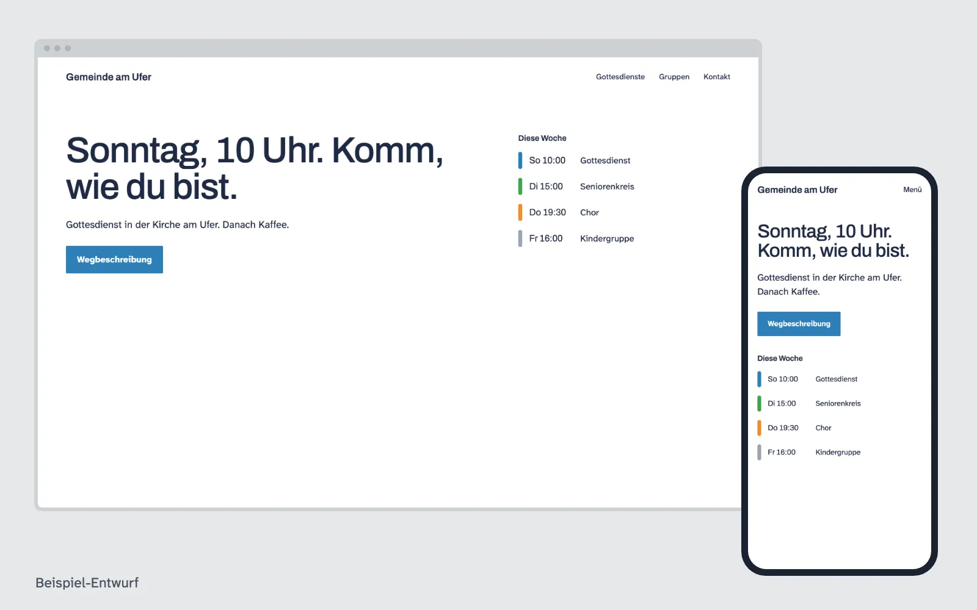This screenshot has width=977, height=610.
Task: Select desktop Do 19:30 schedule time
Action: pyautogui.click(x=547, y=212)
